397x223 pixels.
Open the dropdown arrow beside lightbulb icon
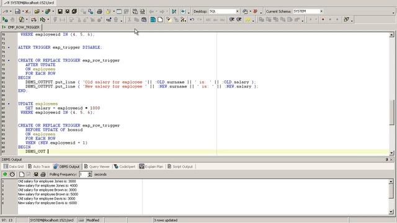click(x=114, y=11)
